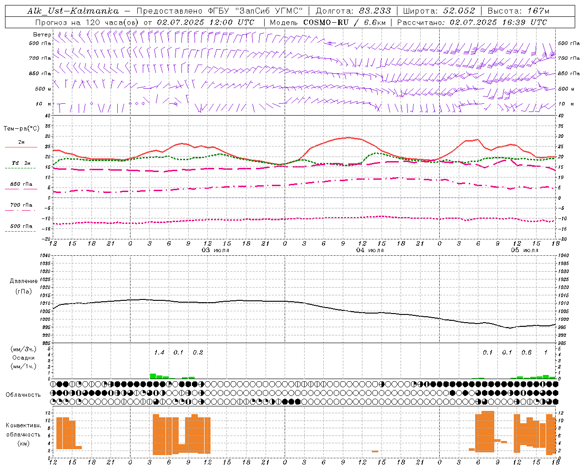Image resolution: width=582 pixels, height=466 pixels.
Task: Click the 0.6 precipitation amount value
Action: [x=527, y=353]
